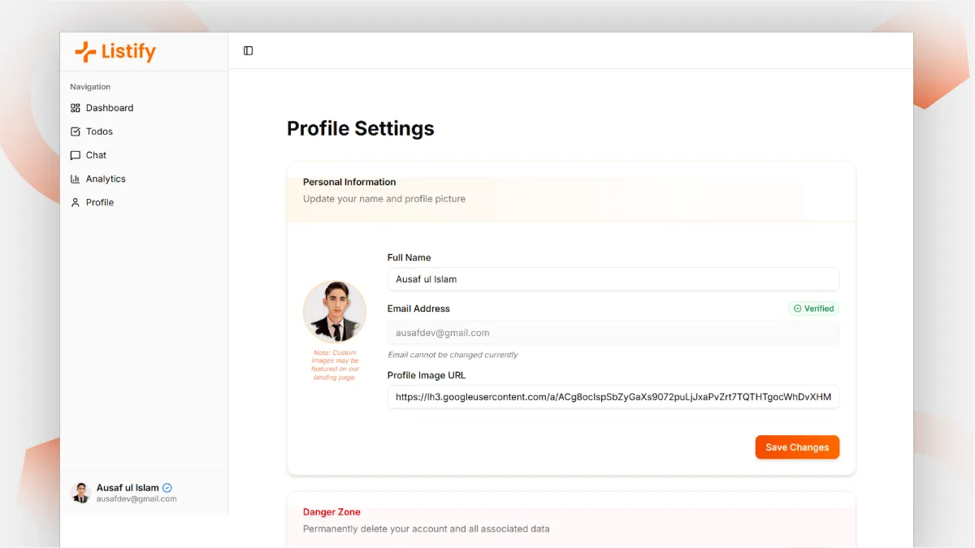The width and height of the screenshot is (975, 548).
Task: Click the Analytics bar chart icon
Action: pyautogui.click(x=76, y=179)
